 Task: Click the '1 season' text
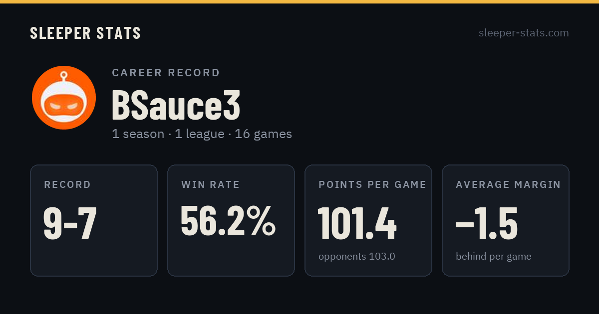click(x=138, y=134)
